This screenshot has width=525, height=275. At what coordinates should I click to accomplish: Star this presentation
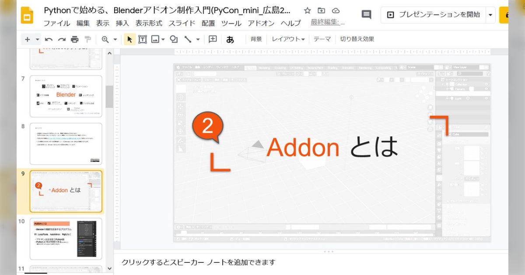pos(307,10)
